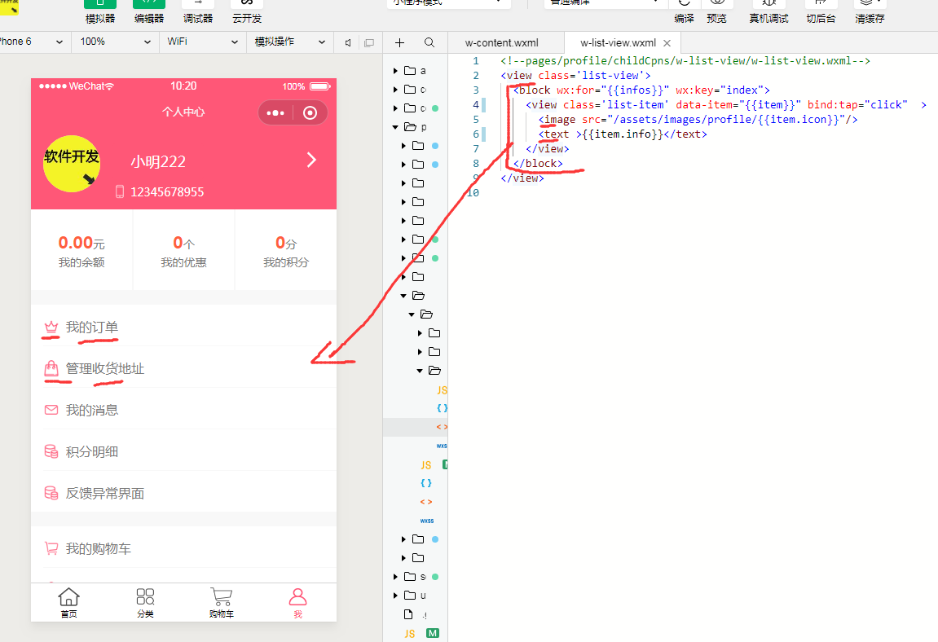Click the 我的余额 balance cell

pos(81,251)
